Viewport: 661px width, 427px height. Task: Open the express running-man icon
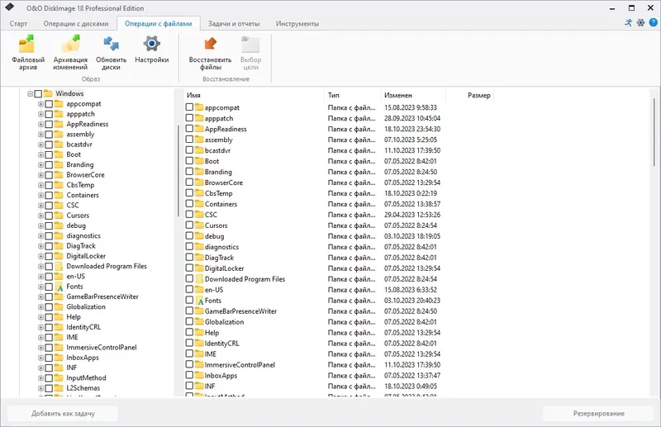(x=629, y=23)
